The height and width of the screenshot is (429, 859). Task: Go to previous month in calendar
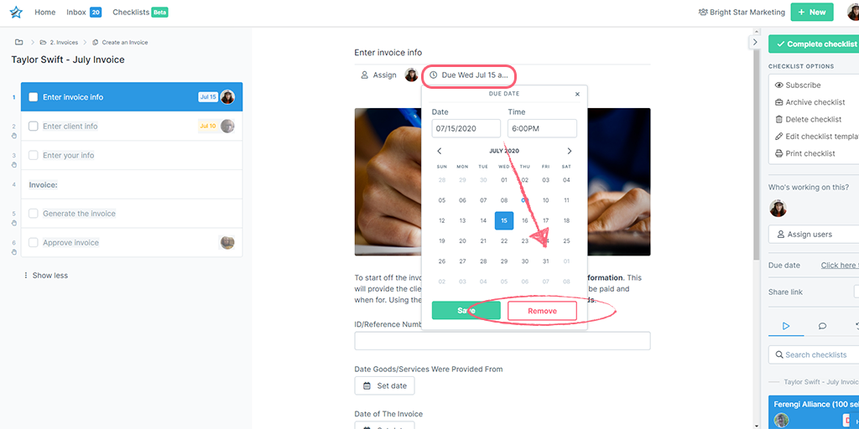440,151
